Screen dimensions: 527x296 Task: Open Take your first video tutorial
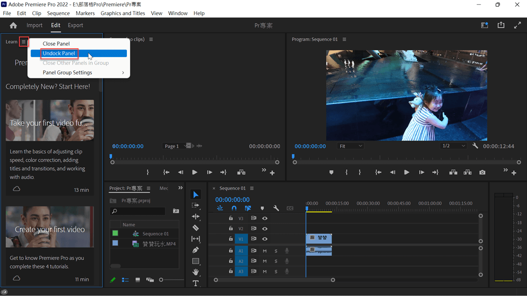click(x=50, y=120)
